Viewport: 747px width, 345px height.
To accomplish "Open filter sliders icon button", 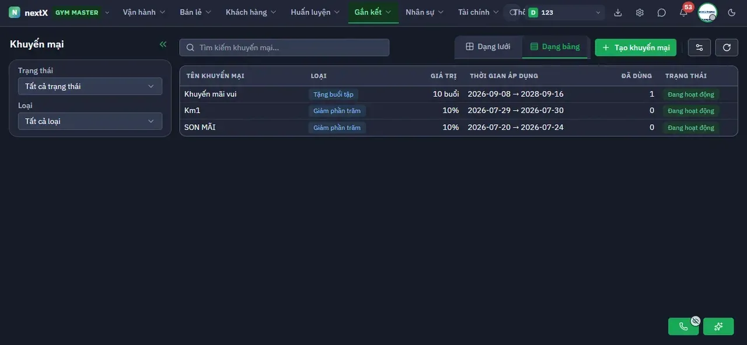I will point(699,47).
